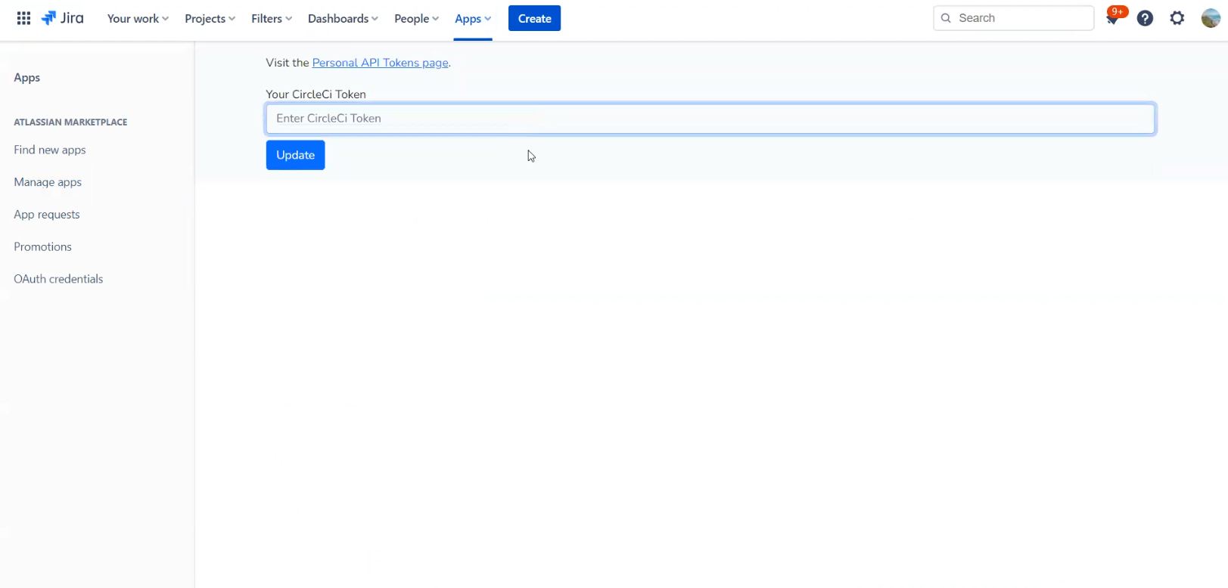Click the Enter CircleCi Token field
The height and width of the screenshot is (588, 1228).
[710, 119]
